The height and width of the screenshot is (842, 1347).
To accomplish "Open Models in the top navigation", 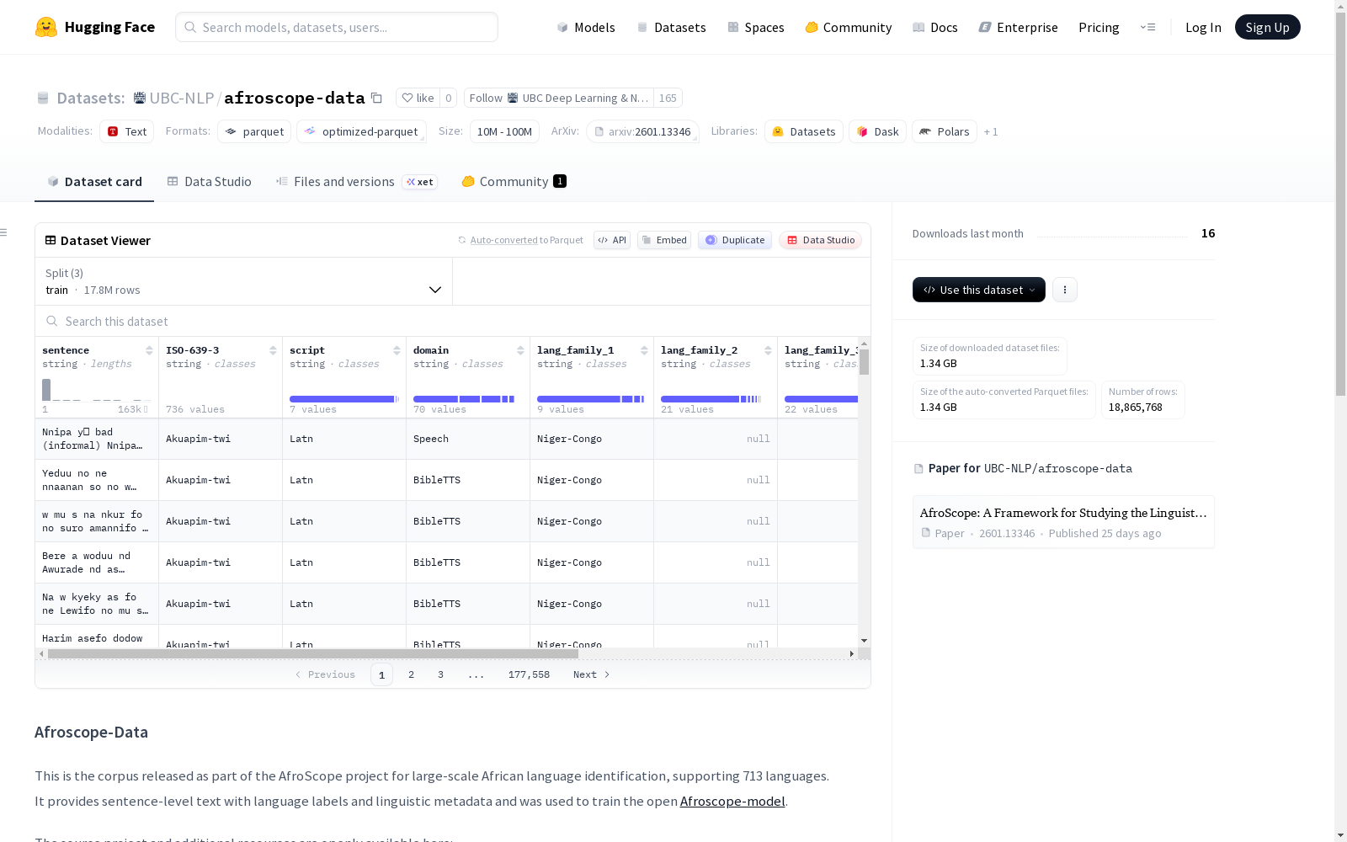I will 586,27.
